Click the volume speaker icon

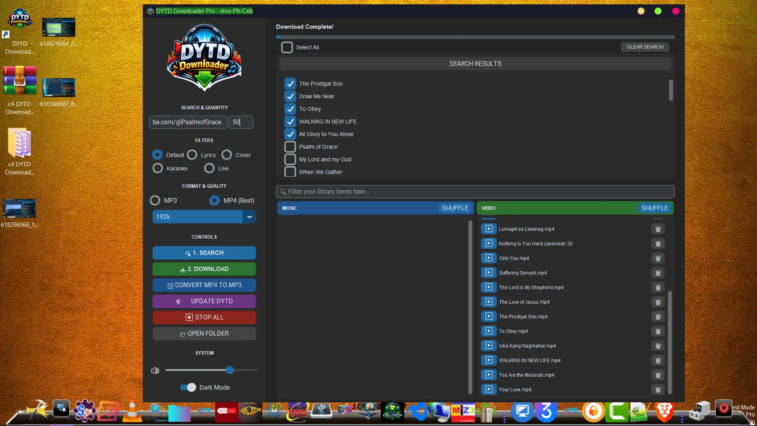(x=155, y=370)
